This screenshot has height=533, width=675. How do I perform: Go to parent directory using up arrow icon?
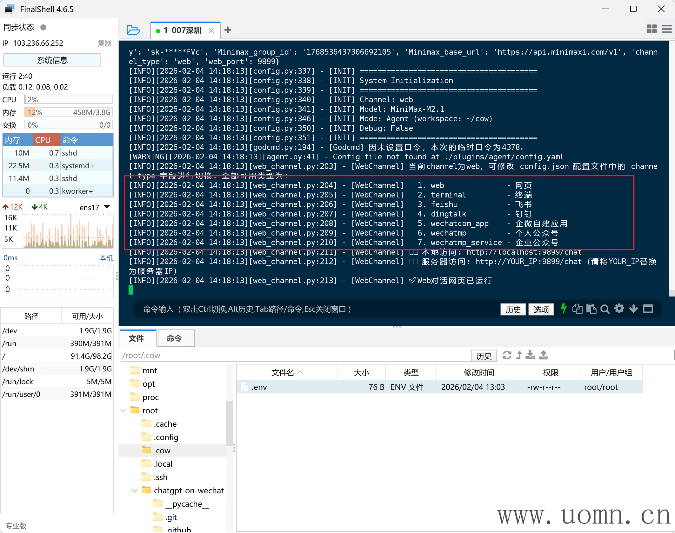click(519, 355)
